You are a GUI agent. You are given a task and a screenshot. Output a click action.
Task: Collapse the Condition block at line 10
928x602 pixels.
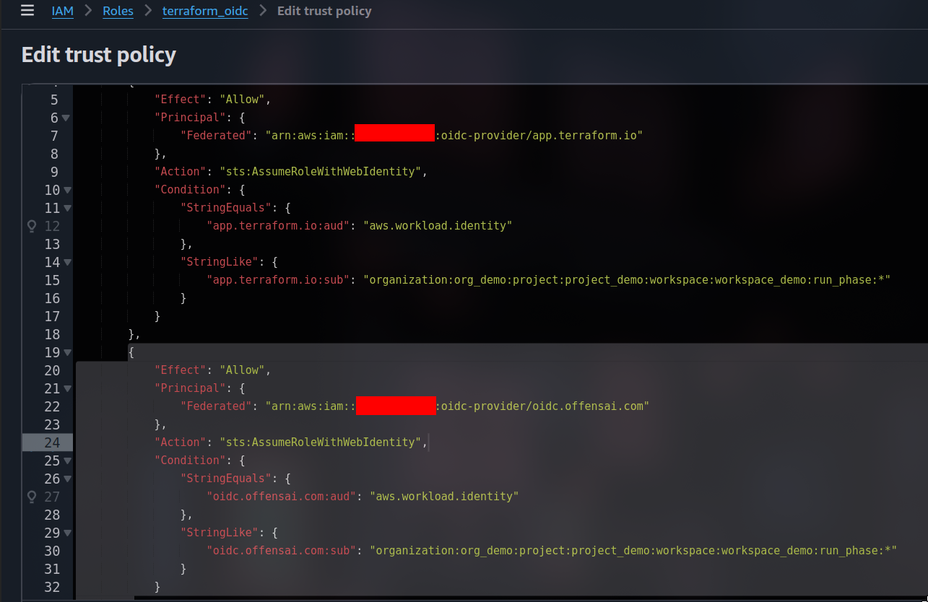66,190
